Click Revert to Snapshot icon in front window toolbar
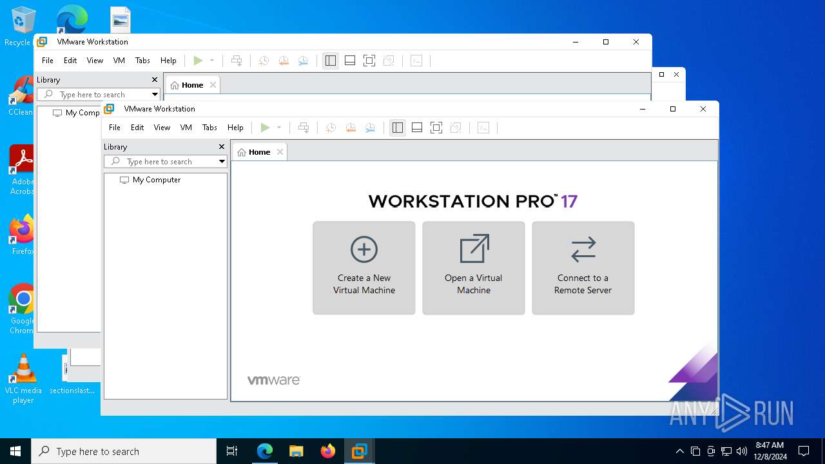Image resolution: width=825 pixels, height=464 pixels. pyautogui.click(x=351, y=128)
